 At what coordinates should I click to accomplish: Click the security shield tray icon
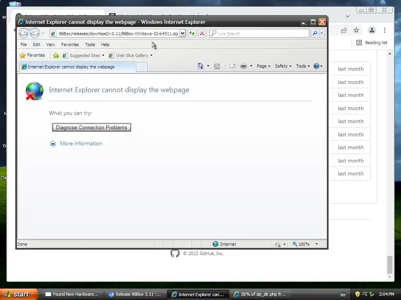[358, 294]
